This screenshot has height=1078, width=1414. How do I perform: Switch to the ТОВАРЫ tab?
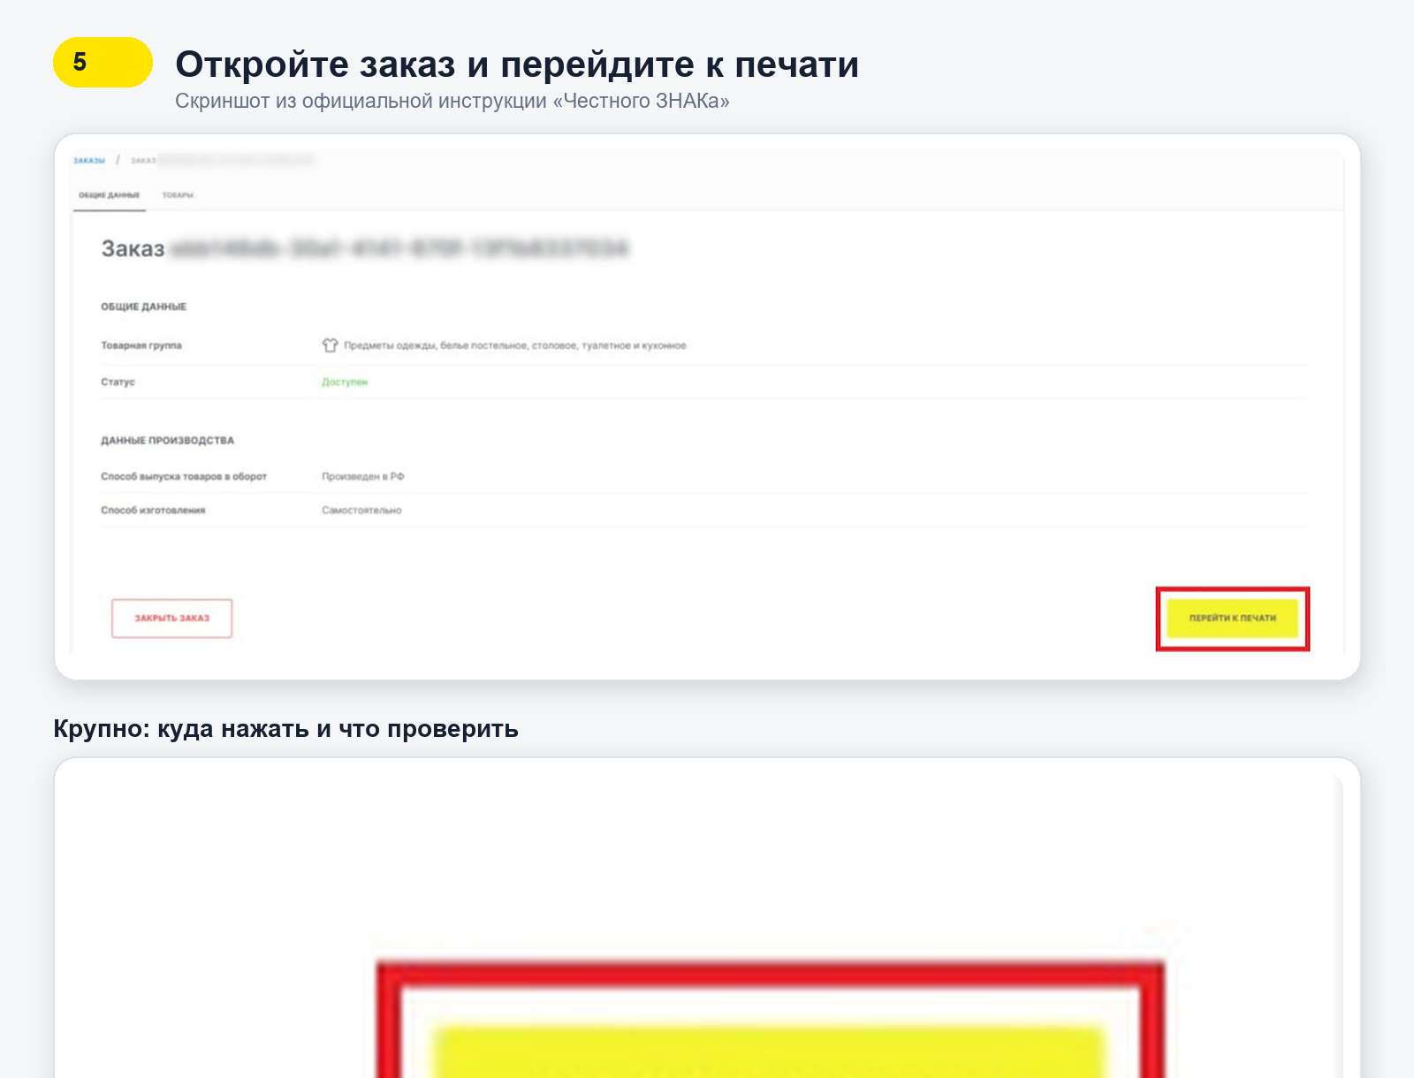pyautogui.click(x=178, y=195)
